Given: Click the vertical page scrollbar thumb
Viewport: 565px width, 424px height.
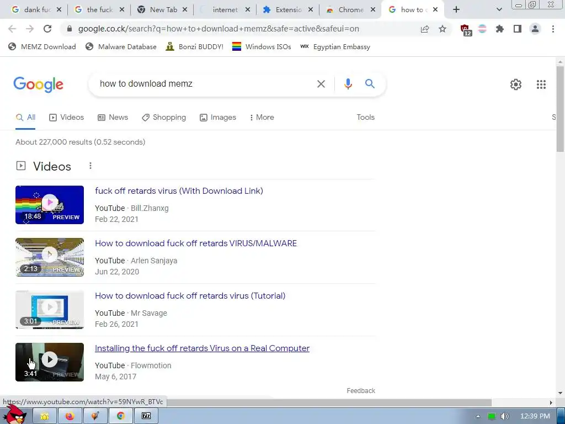Looking at the screenshot, I should click(560, 108).
